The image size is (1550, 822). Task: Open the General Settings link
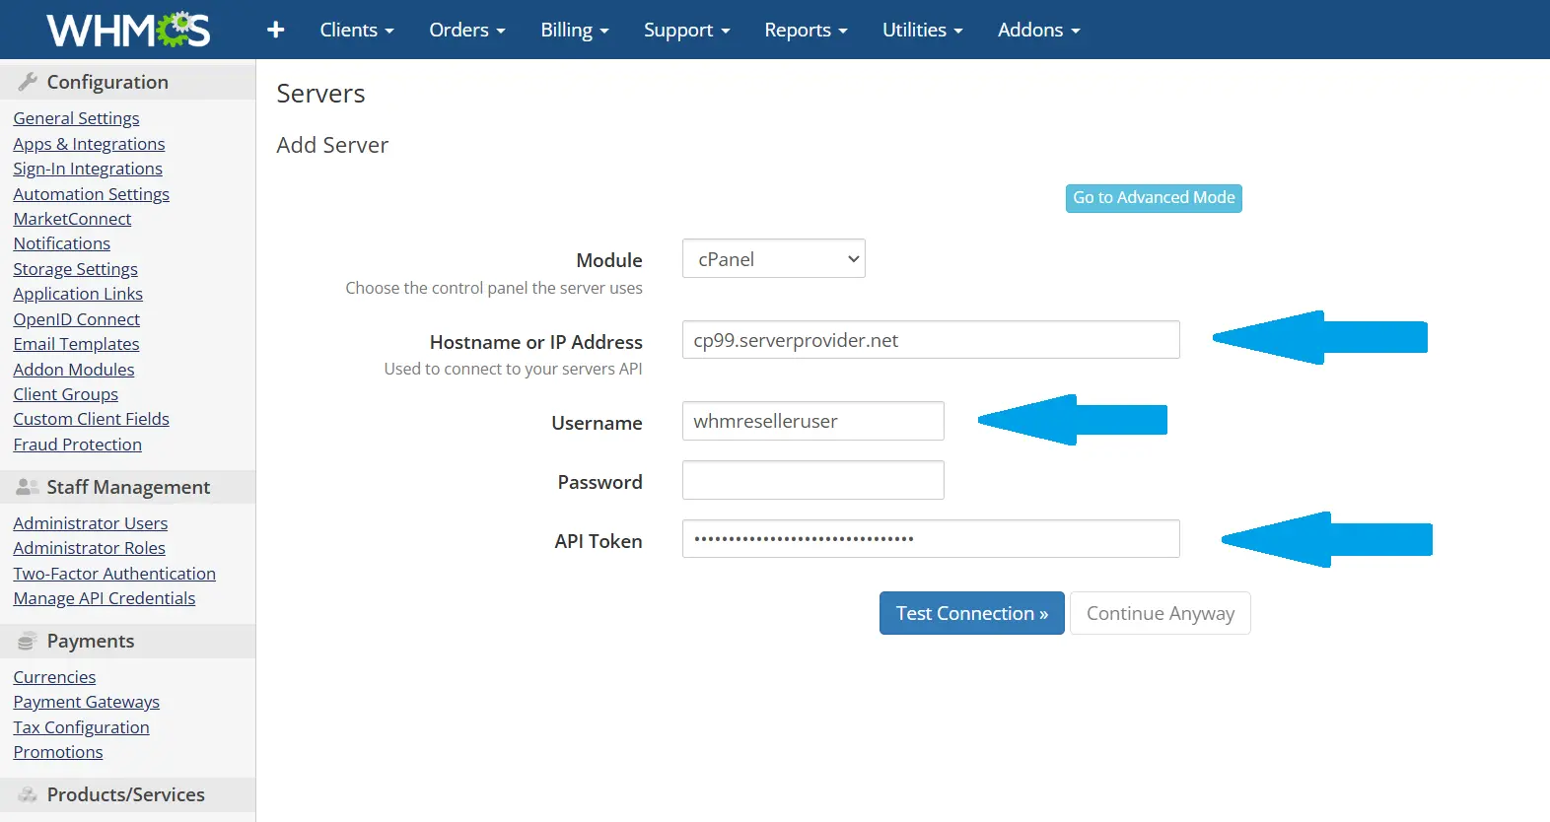(76, 118)
